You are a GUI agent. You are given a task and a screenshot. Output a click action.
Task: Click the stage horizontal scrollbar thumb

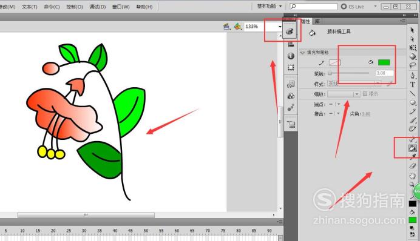[x=86, y=215]
